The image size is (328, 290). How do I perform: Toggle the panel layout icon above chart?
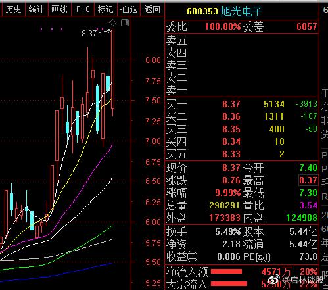point(125,23)
